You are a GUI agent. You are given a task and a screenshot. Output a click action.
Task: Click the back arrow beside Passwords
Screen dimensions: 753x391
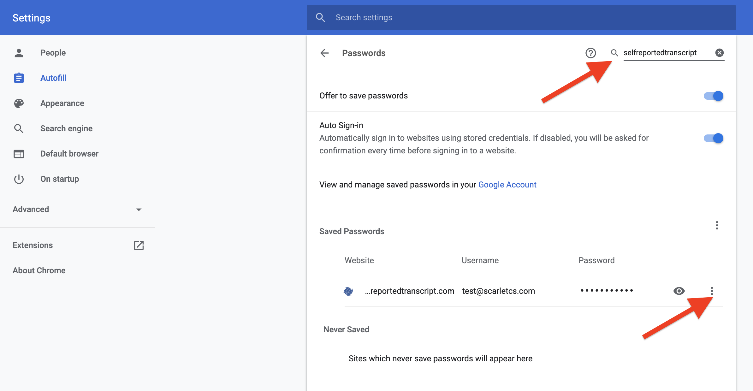coord(324,53)
